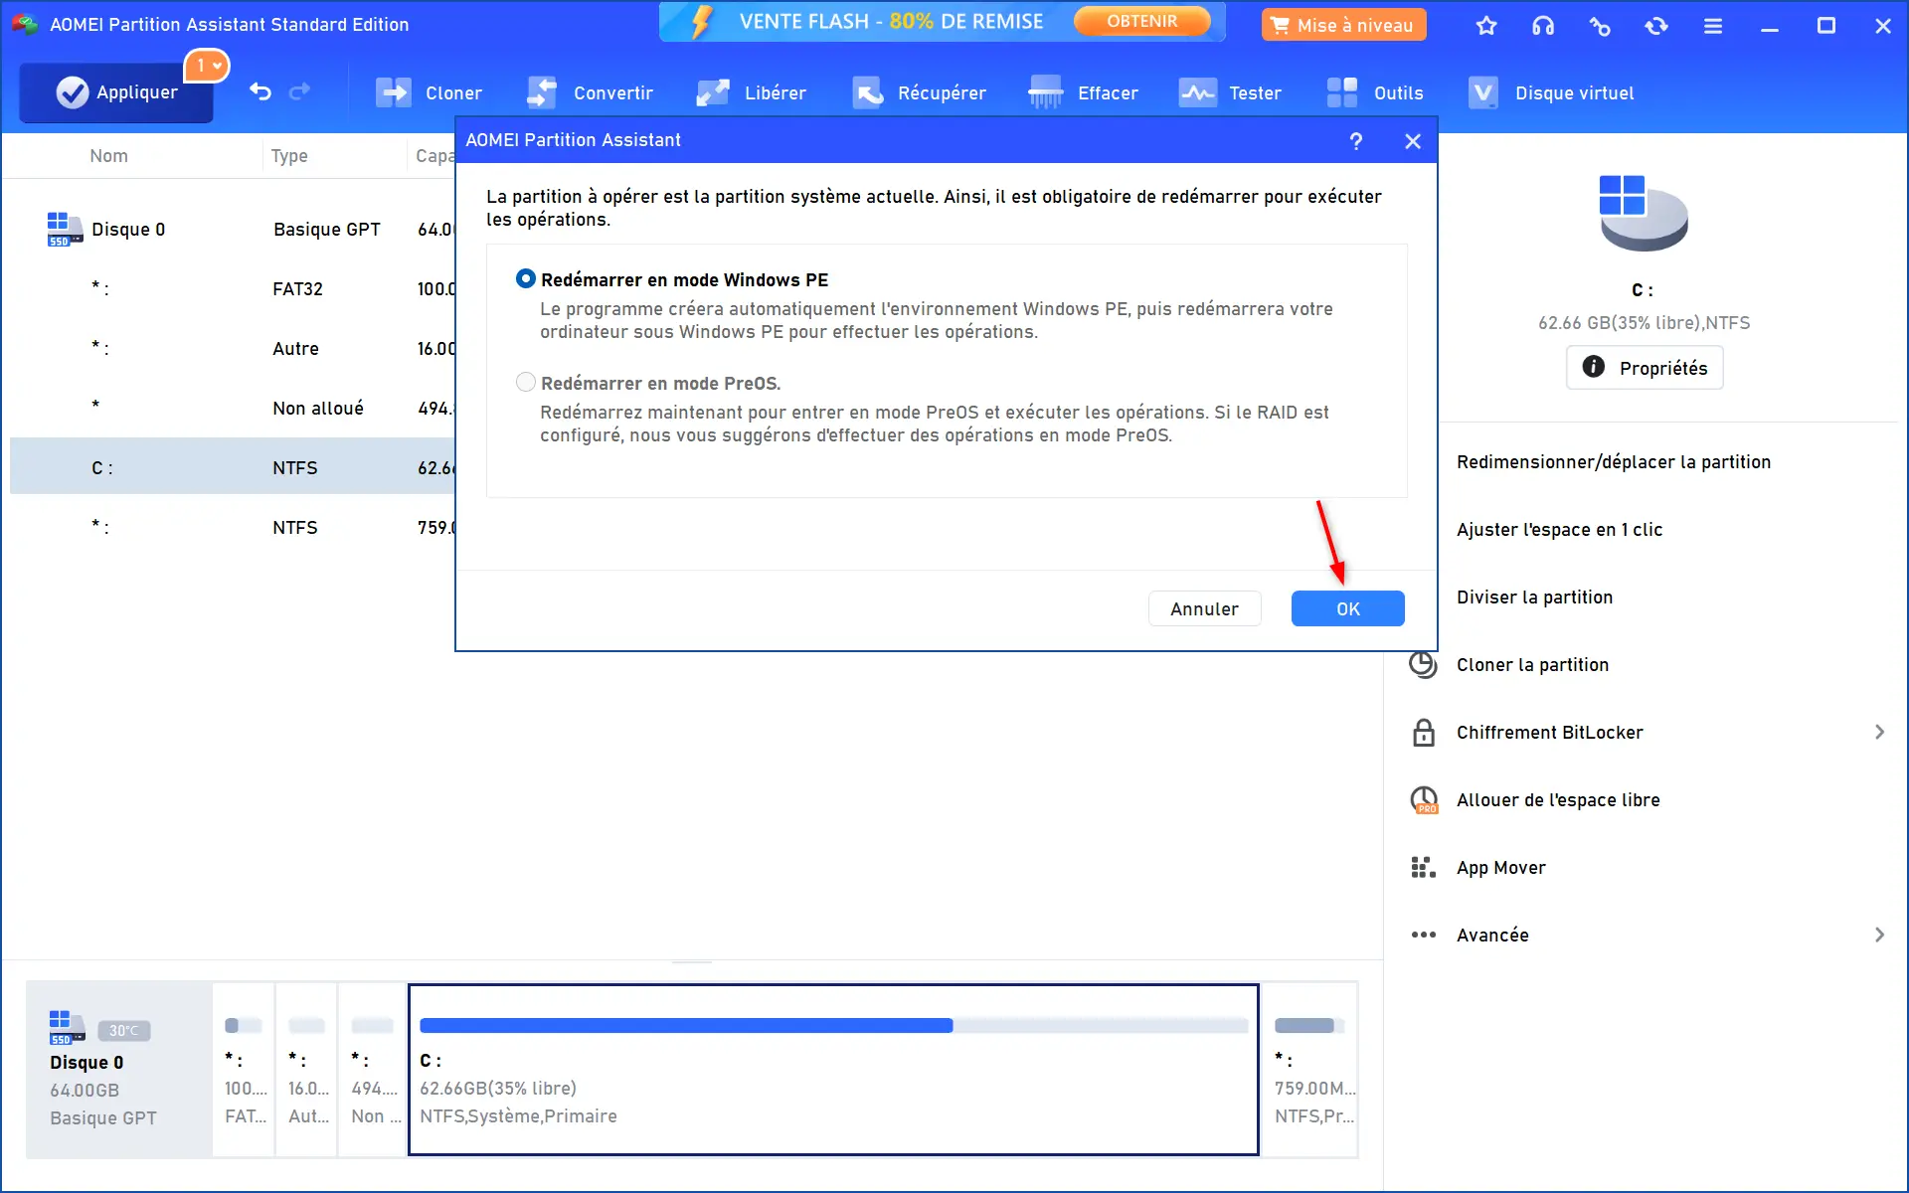Click the Cloner toolbar arrow icon
1909x1193 pixels.
(x=393, y=92)
